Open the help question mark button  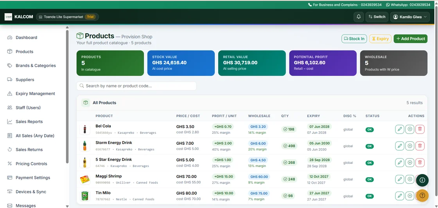(422, 195)
